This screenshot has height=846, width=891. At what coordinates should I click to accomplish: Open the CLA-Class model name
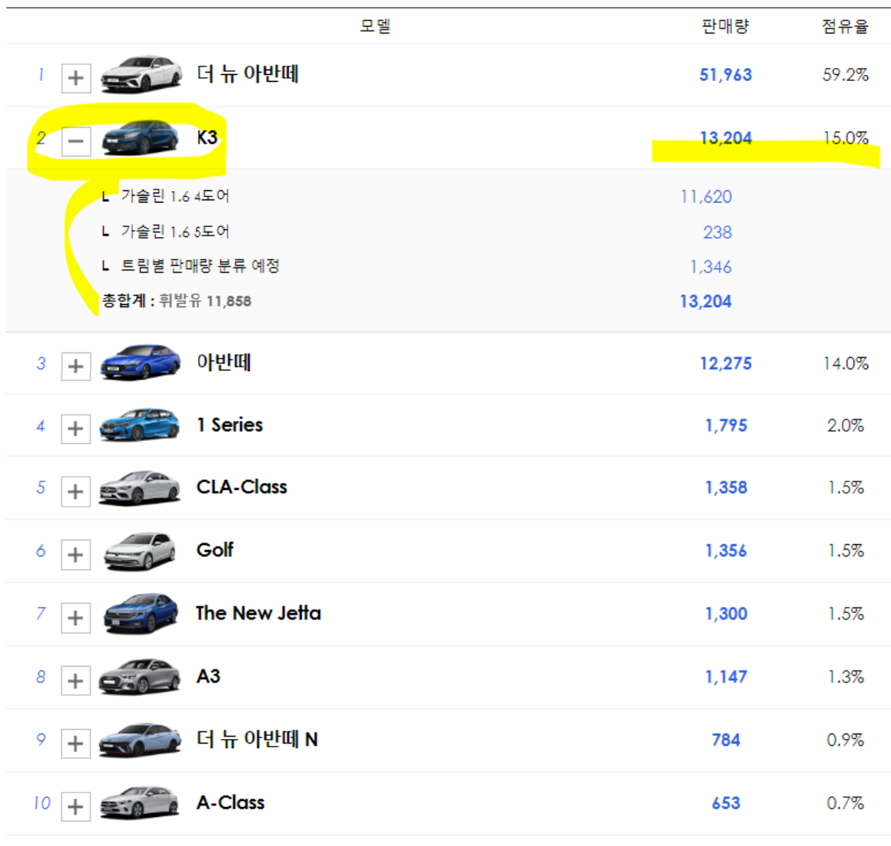[x=241, y=487]
